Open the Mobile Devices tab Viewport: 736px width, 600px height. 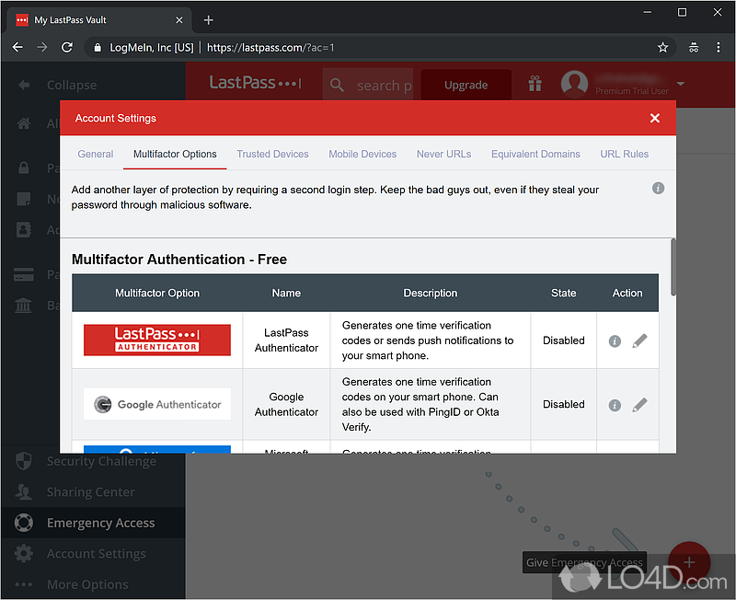(362, 154)
